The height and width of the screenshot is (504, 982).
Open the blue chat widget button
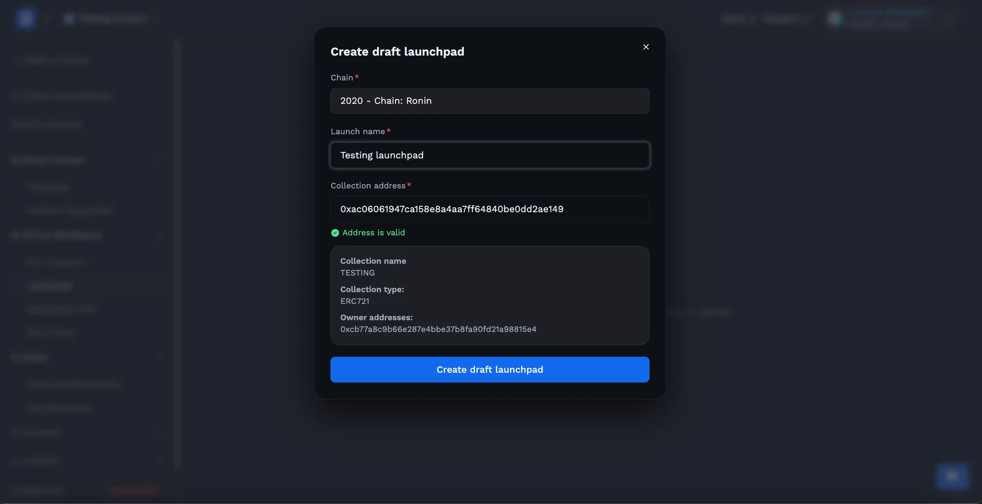952,477
